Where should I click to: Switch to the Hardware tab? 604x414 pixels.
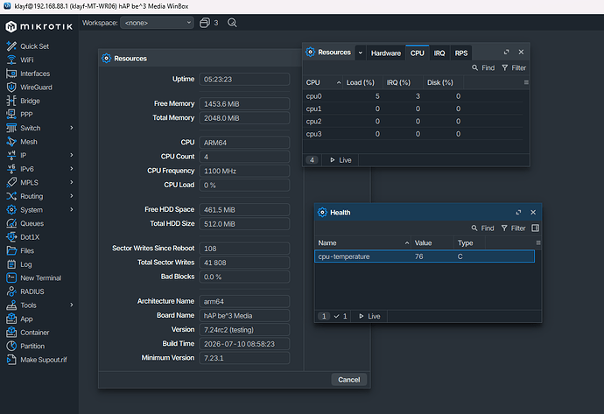(x=385, y=53)
